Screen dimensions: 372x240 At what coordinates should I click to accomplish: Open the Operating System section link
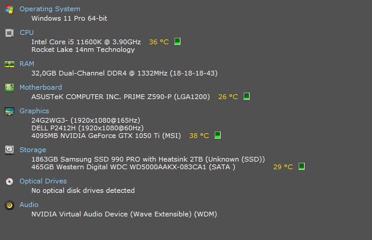[50, 9]
